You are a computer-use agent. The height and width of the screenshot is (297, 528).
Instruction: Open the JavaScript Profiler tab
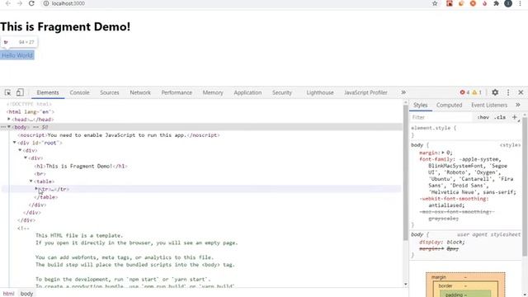365,92
